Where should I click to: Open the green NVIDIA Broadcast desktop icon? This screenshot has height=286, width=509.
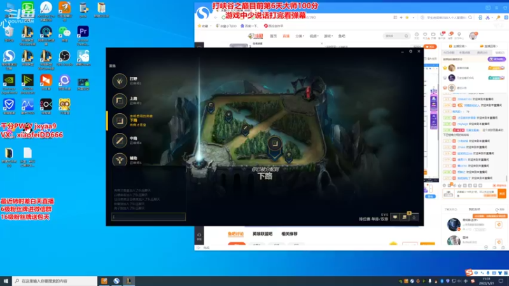tap(27, 84)
